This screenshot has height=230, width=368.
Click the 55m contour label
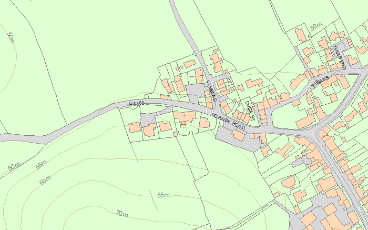(41, 164)
